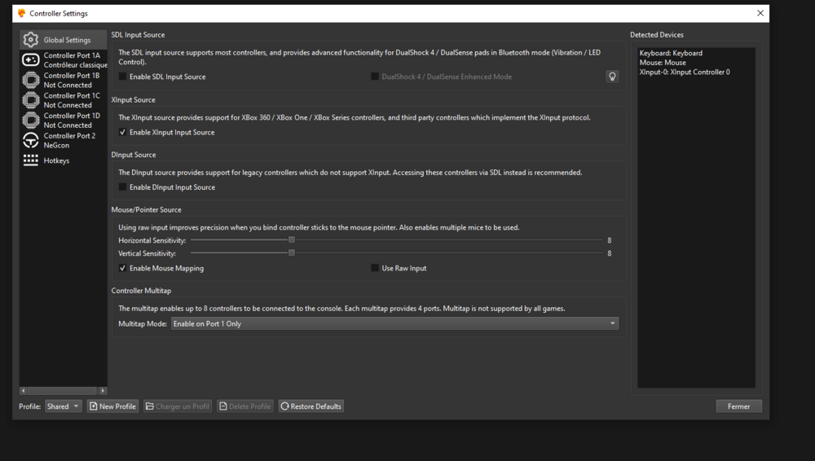Image resolution: width=815 pixels, height=461 pixels.
Task: Disable XInput Input Source checkbox
Action: pyautogui.click(x=123, y=132)
